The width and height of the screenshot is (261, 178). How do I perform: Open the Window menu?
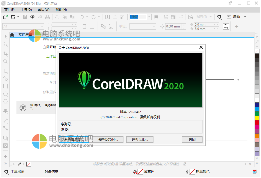click(x=44, y=9)
